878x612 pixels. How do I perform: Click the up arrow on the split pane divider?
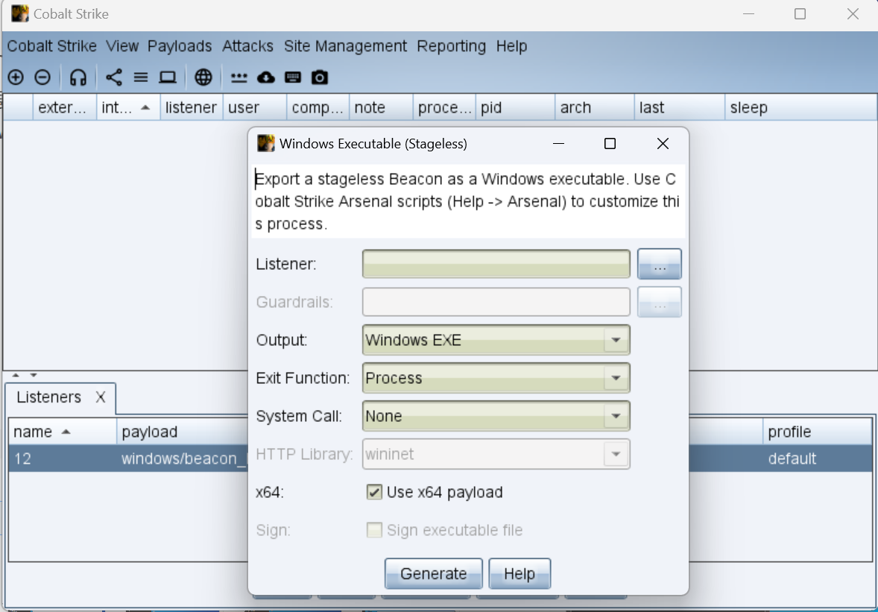pyautogui.click(x=16, y=375)
